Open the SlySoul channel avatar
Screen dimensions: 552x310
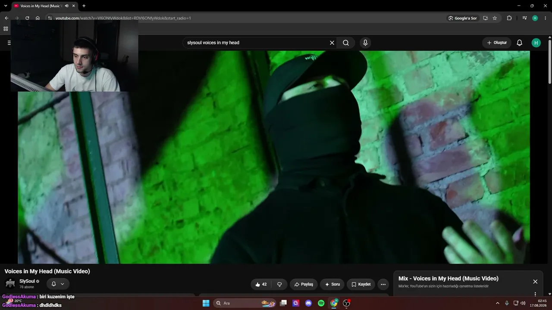(10, 283)
